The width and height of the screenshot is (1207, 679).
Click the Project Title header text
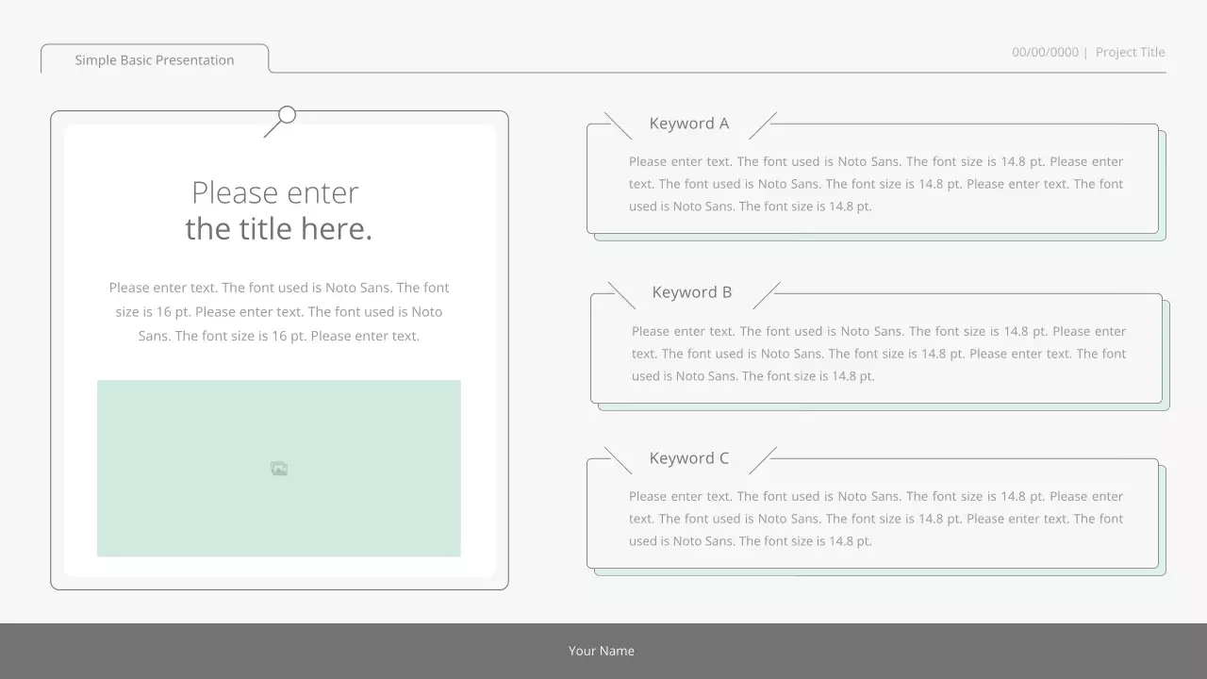pyautogui.click(x=1130, y=52)
